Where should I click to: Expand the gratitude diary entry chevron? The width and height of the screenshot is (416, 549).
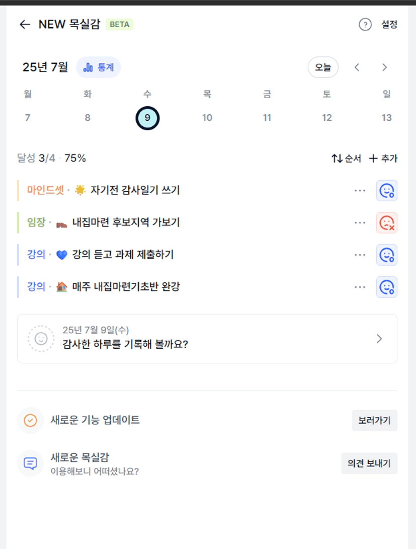[x=379, y=339]
